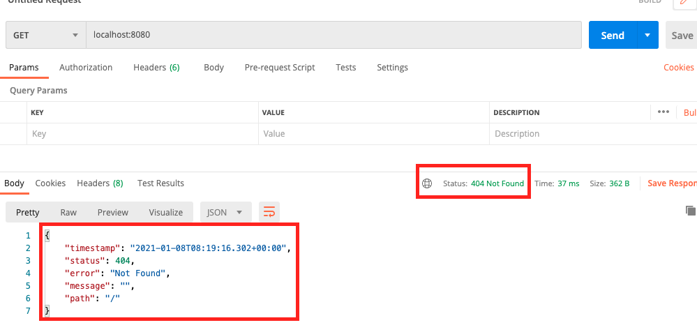Open the request Body tab
The width and height of the screenshot is (697, 332).
tap(213, 68)
